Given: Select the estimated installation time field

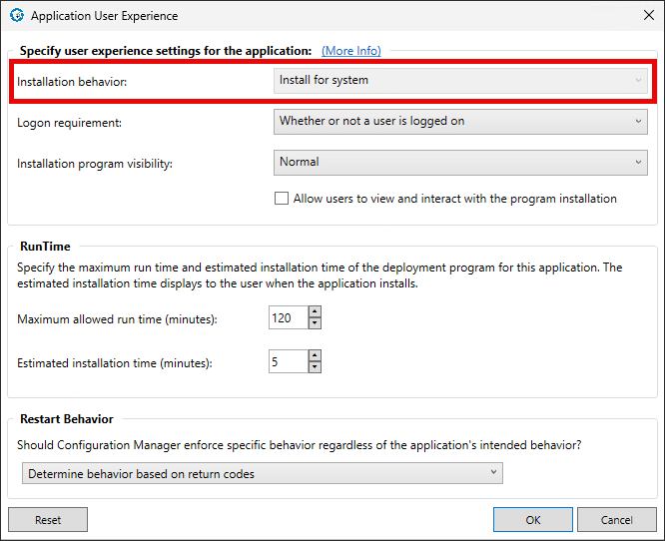Looking at the screenshot, I should (x=288, y=361).
